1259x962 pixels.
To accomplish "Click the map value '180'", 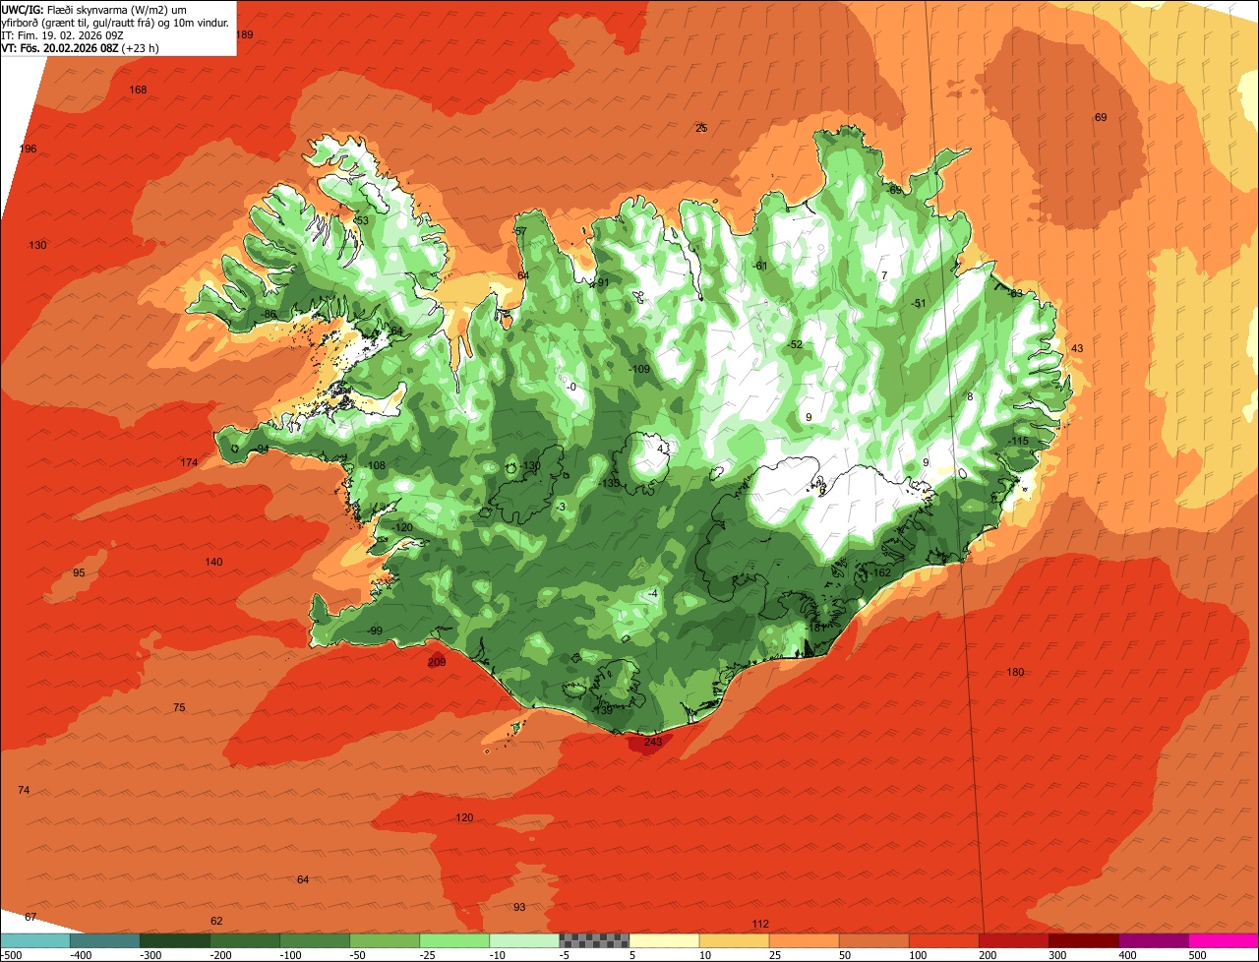I will [1016, 672].
